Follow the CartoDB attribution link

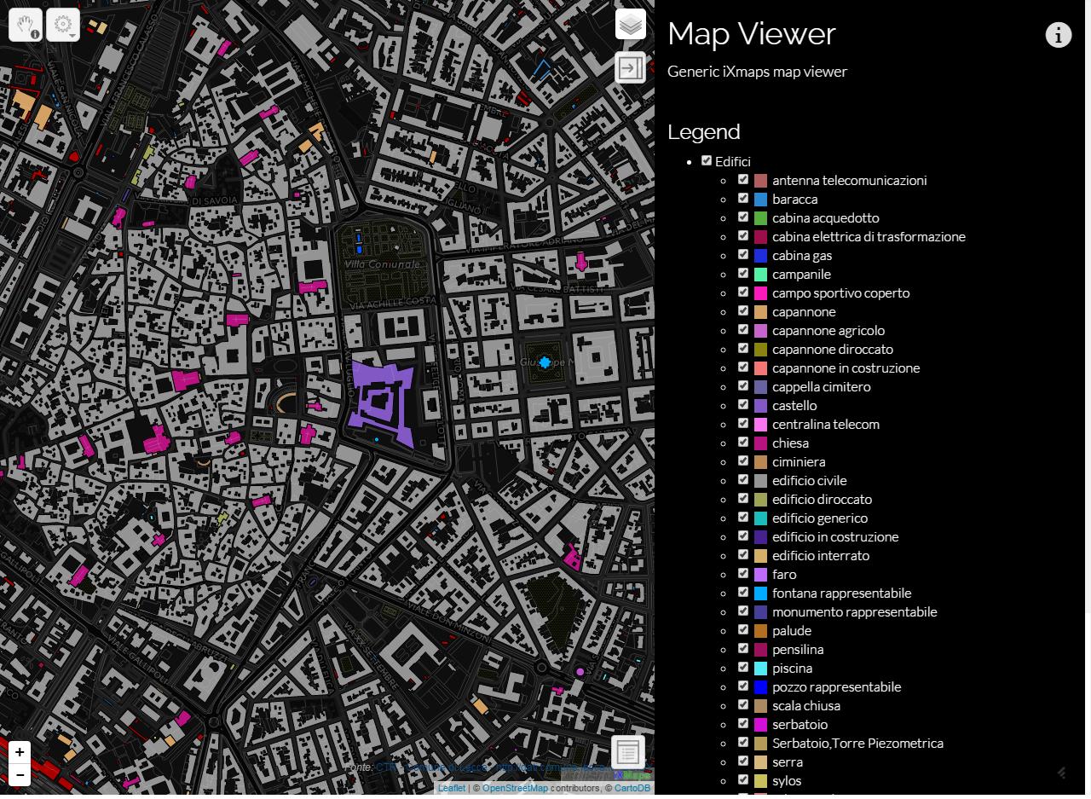[632, 788]
